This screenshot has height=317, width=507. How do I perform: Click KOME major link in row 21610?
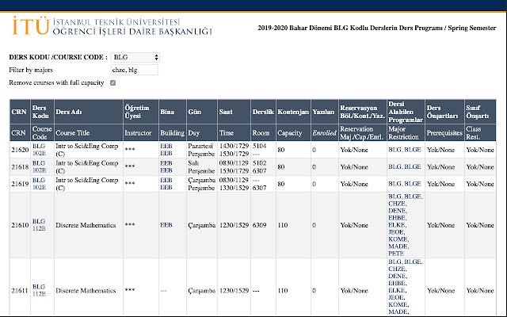pyautogui.click(x=398, y=239)
